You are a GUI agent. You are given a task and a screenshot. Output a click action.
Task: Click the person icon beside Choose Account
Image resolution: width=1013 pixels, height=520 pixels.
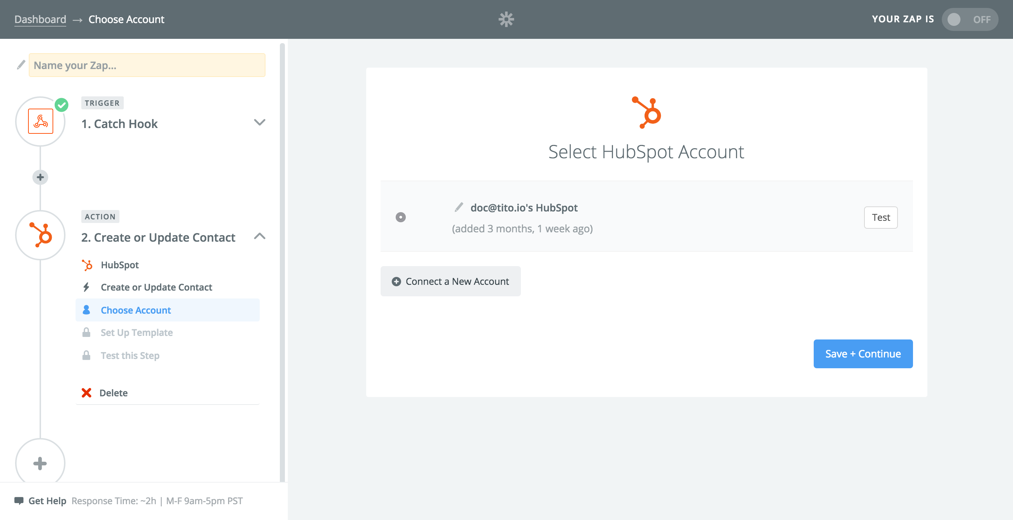86,310
